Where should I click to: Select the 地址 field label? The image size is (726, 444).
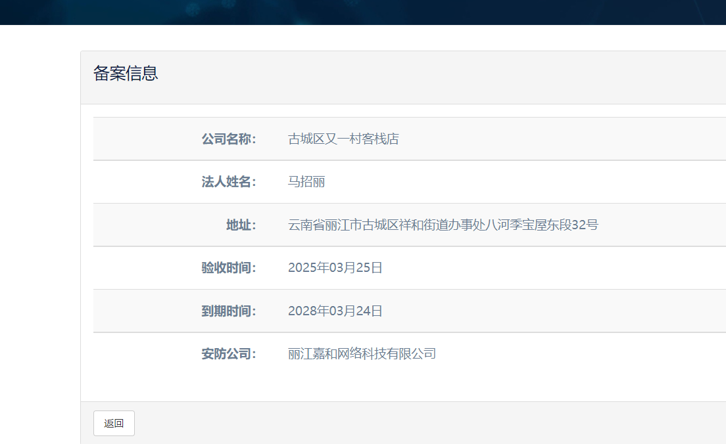(x=241, y=225)
